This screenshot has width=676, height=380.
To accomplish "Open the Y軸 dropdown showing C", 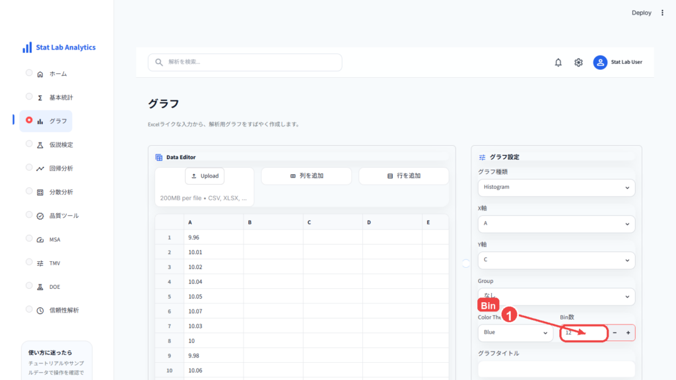I will click(556, 260).
